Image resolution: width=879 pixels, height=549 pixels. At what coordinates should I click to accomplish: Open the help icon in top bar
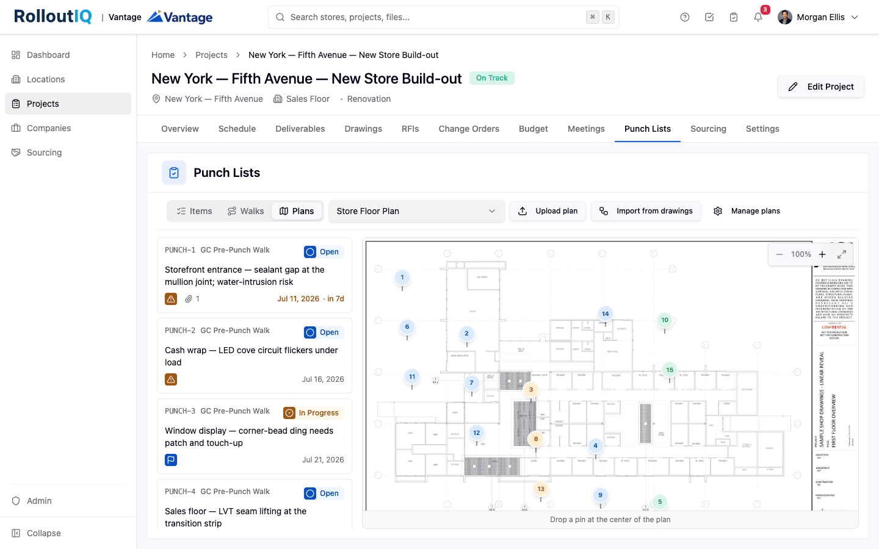685,17
